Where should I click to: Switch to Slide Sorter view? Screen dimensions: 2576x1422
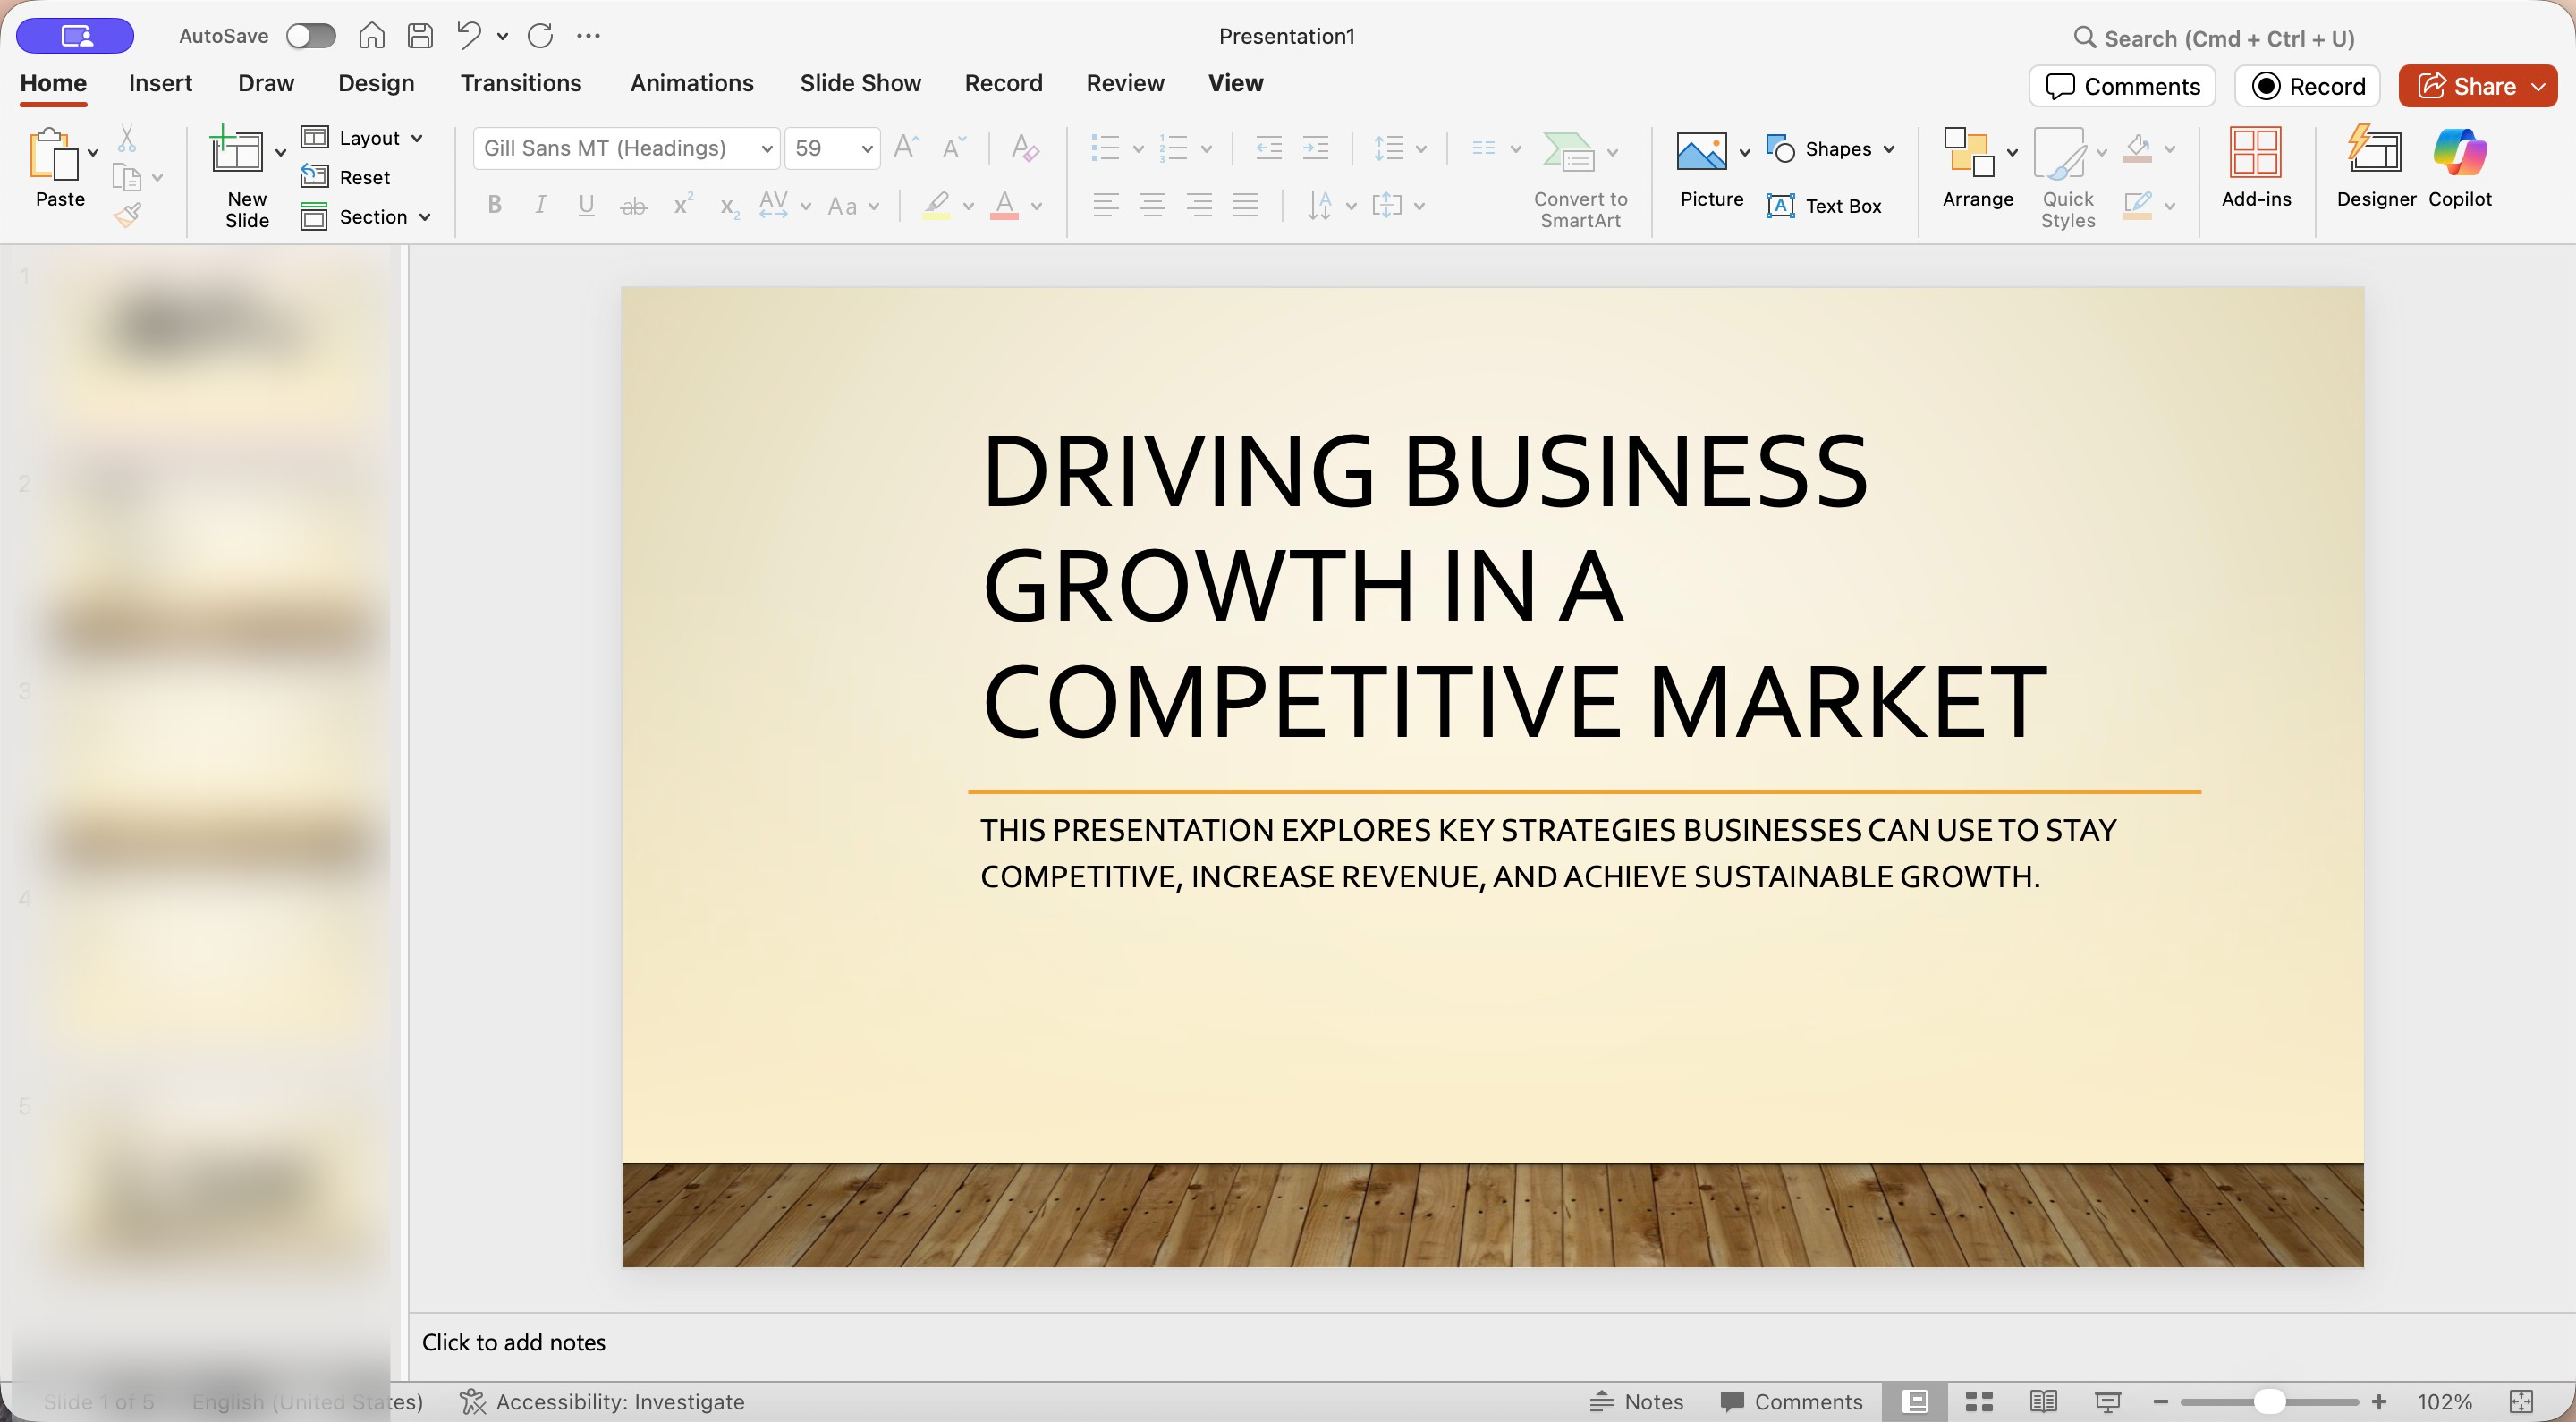1979,1401
